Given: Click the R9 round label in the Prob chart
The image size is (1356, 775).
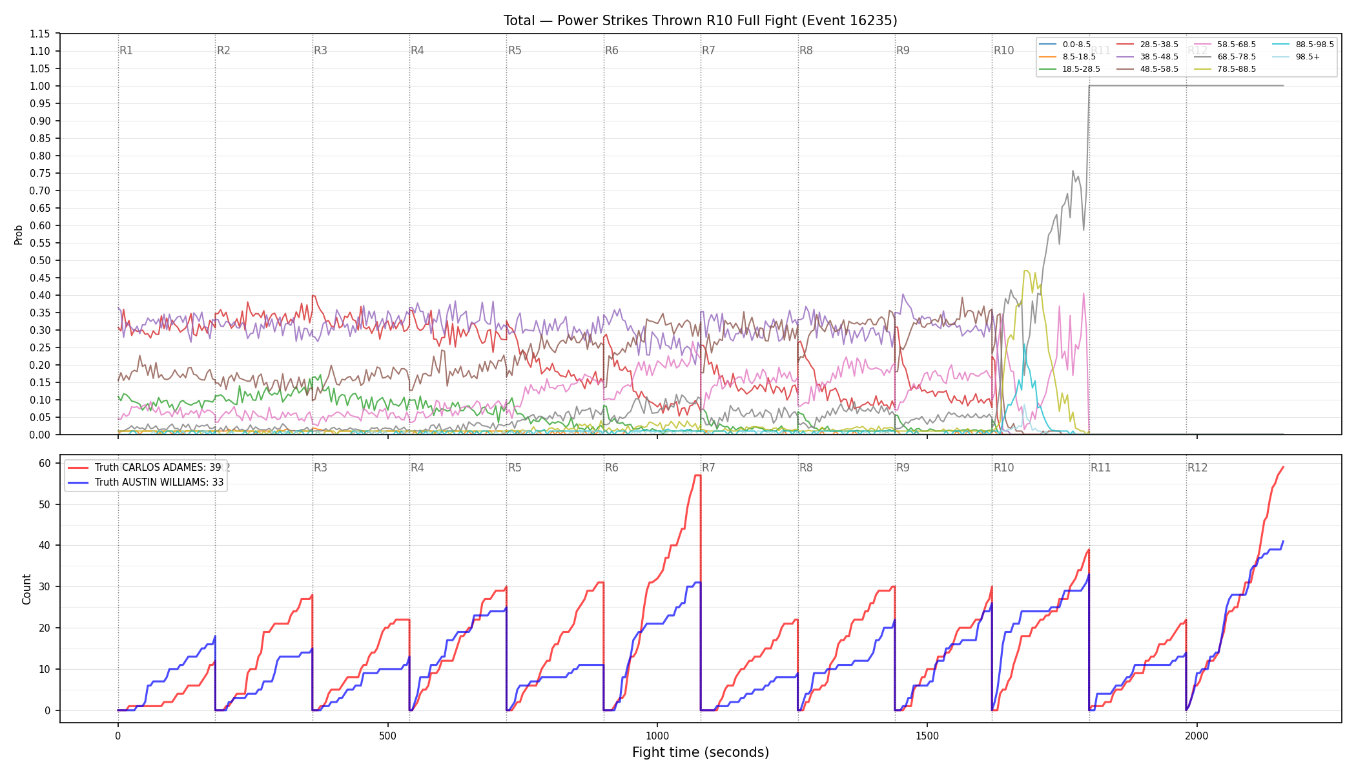Looking at the screenshot, I should pyautogui.click(x=903, y=50).
